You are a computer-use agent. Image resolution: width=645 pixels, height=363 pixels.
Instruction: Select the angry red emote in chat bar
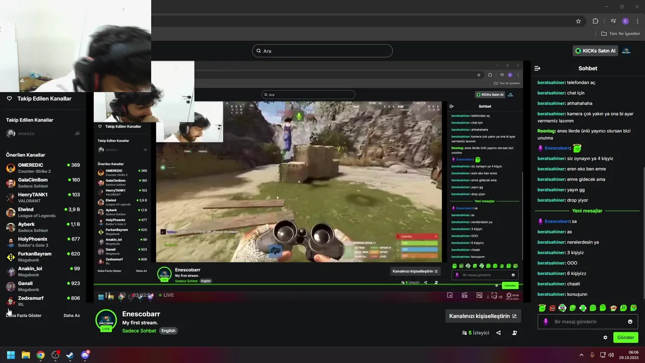[x=552, y=308]
